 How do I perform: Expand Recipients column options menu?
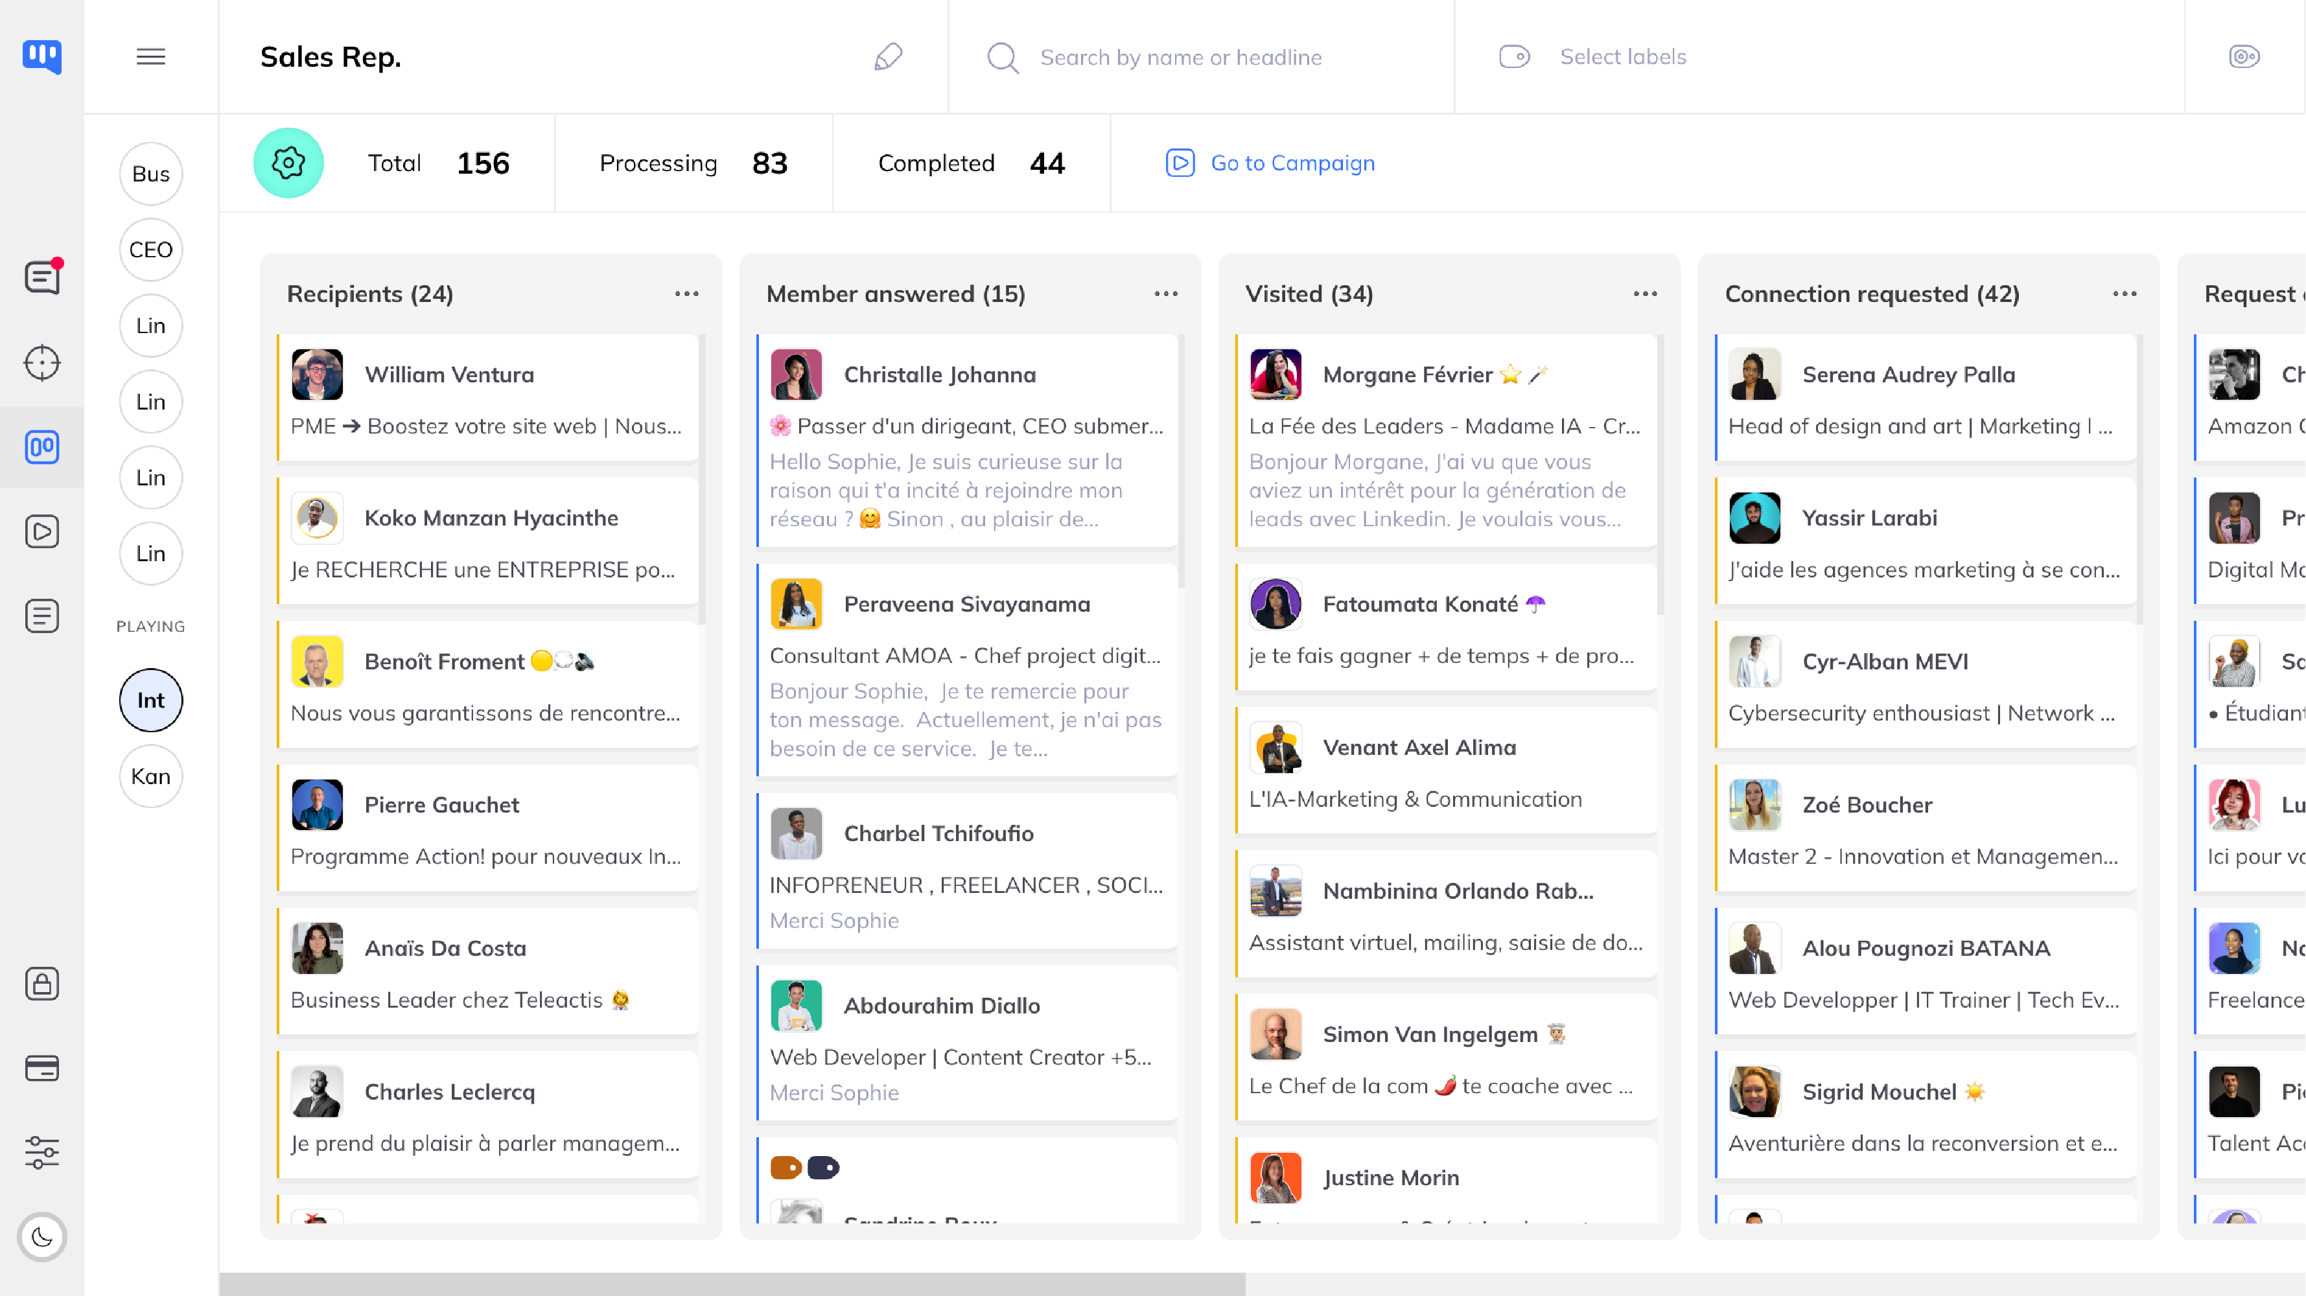point(686,294)
